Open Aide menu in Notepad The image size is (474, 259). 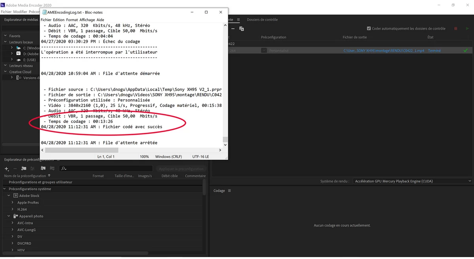(x=100, y=20)
